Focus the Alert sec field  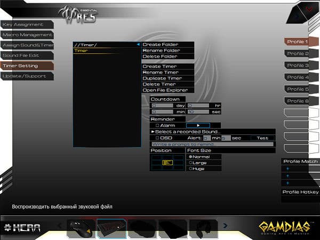226,138
